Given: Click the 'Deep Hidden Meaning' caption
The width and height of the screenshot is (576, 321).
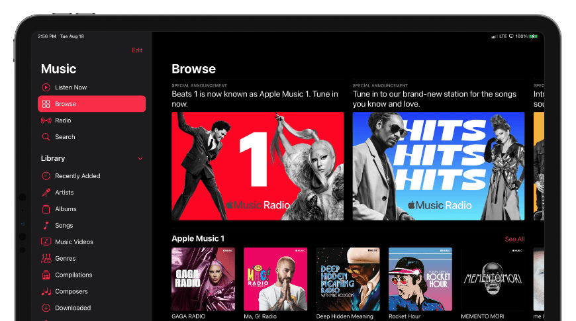Looking at the screenshot, I should [x=344, y=316].
